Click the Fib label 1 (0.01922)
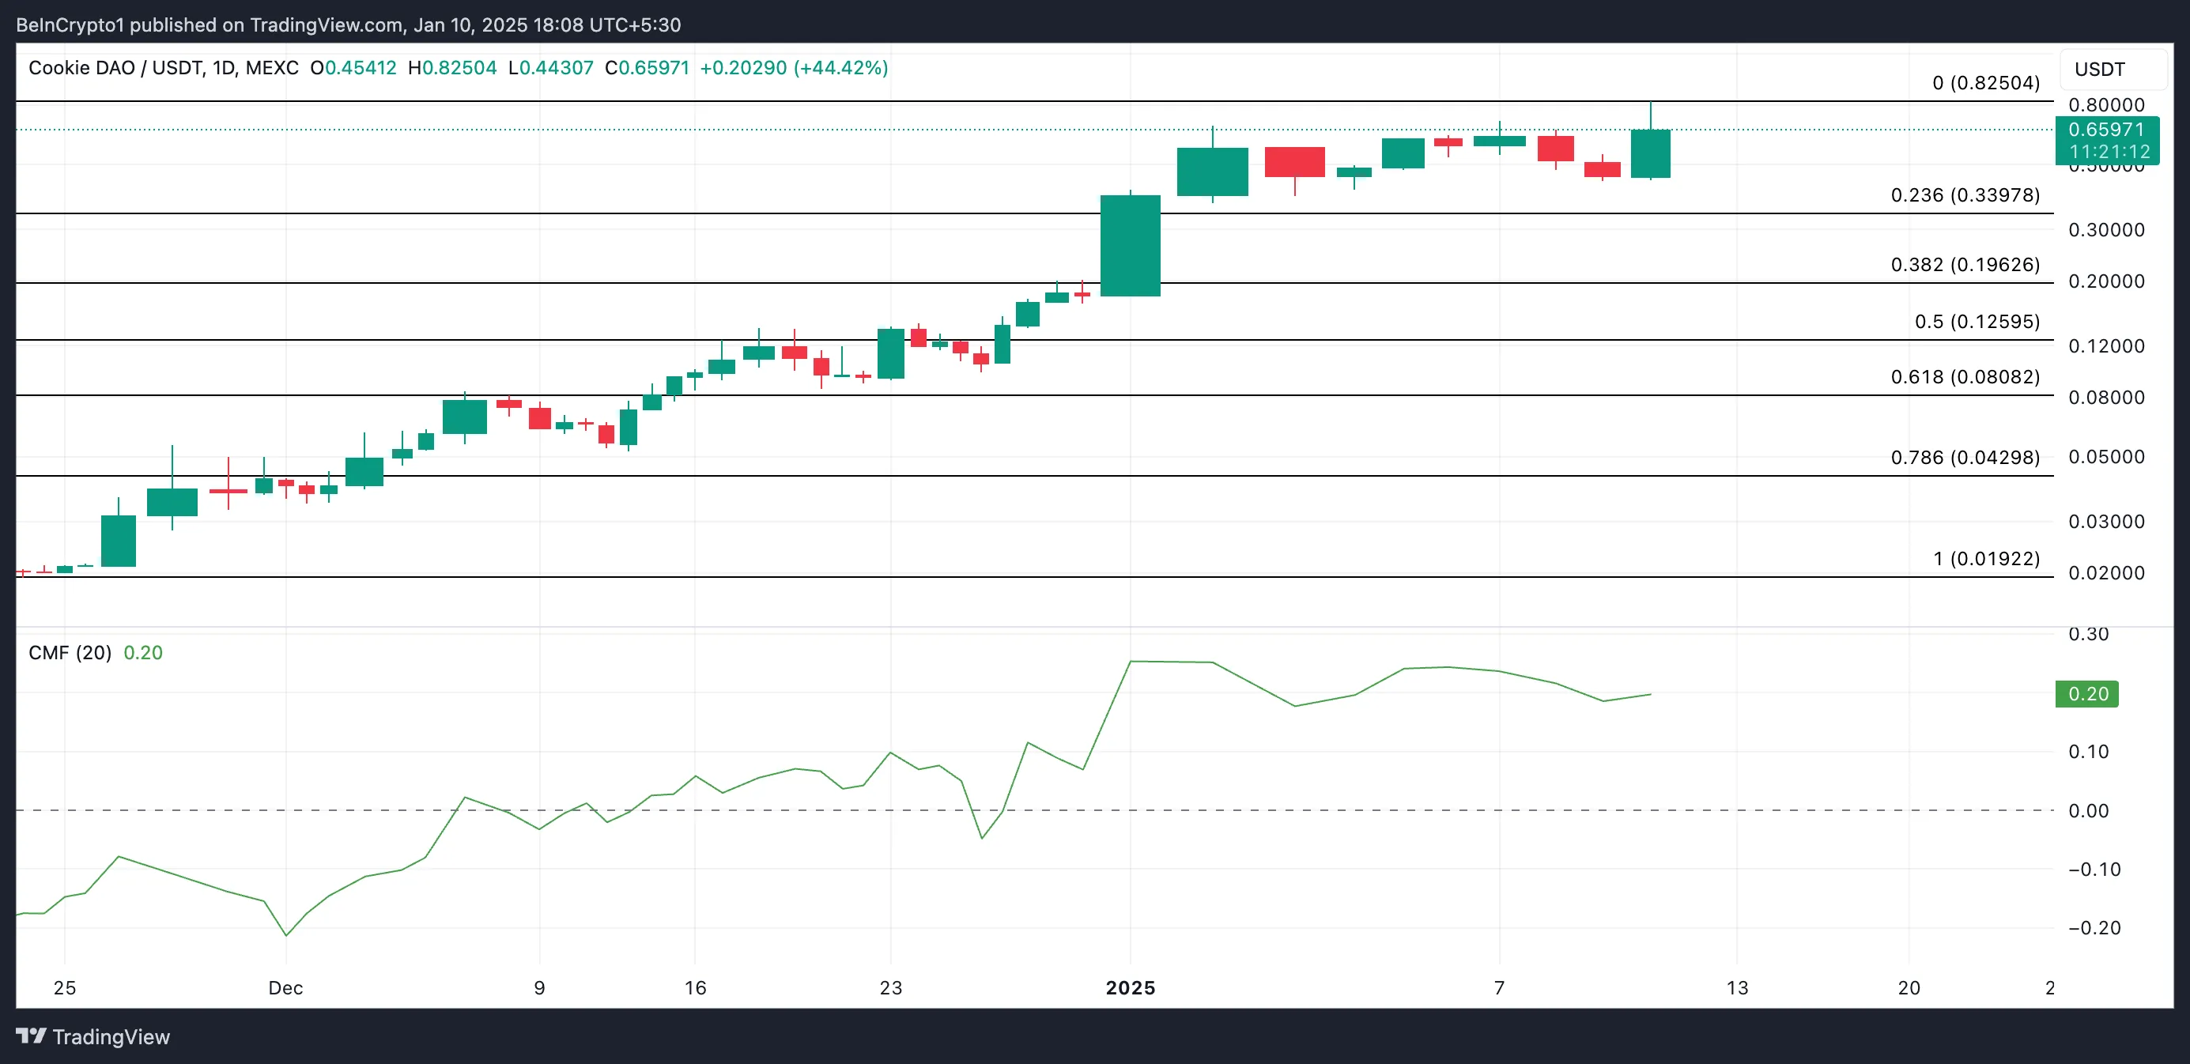Viewport: 2190px width, 1064px height. click(1986, 559)
